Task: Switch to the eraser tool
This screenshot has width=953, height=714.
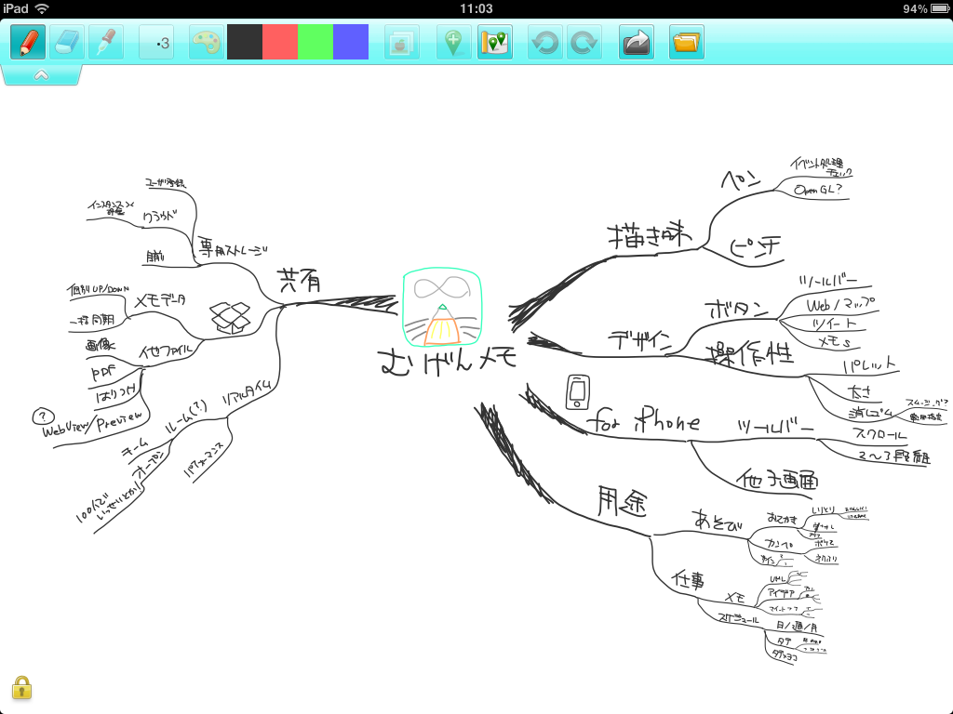Action: pos(67,43)
